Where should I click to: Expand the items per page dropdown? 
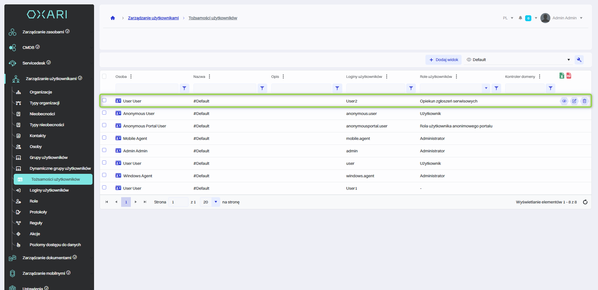(x=216, y=202)
